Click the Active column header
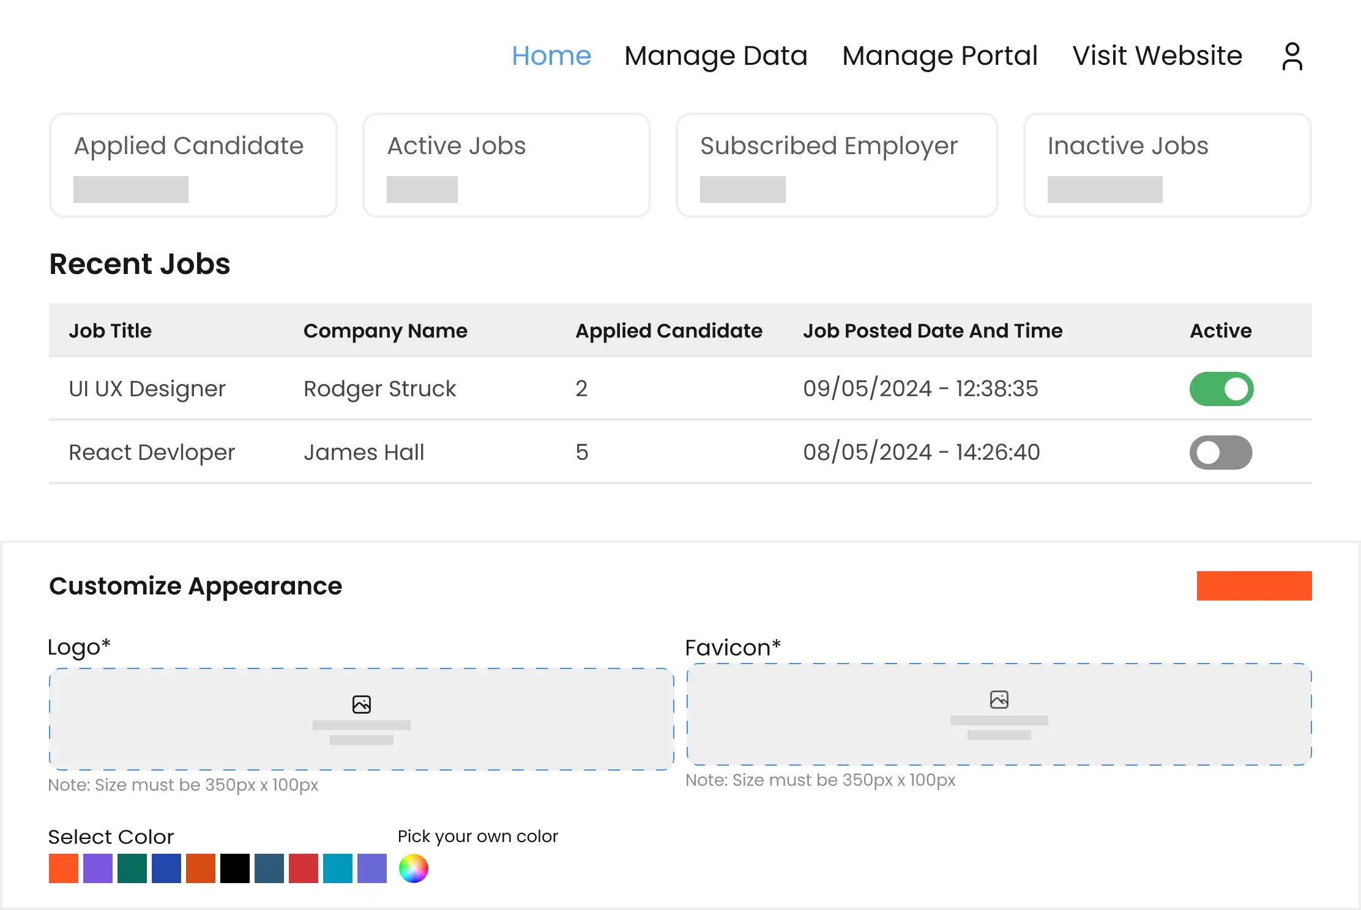Image resolution: width=1361 pixels, height=910 pixels. click(x=1221, y=331)
